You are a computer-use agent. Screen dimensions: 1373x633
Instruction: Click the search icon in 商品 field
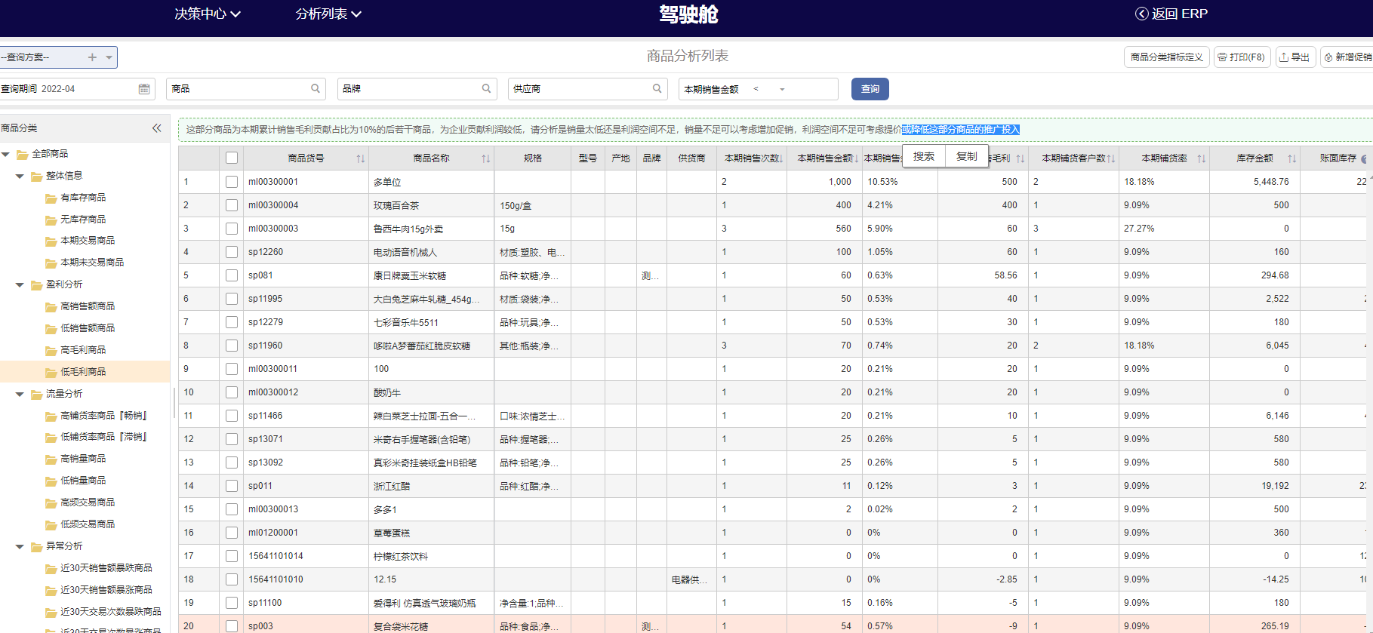316,89
